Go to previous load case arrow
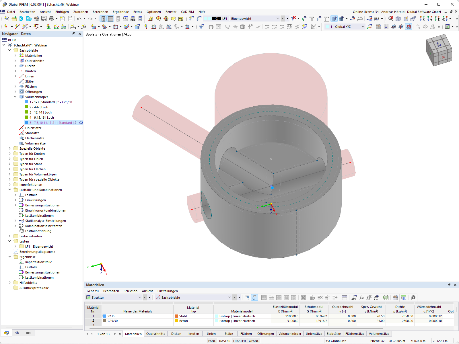Viewport: 459px width, 344px height. click(x=283, y=19)
